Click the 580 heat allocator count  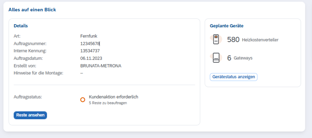tap(233, 40)
